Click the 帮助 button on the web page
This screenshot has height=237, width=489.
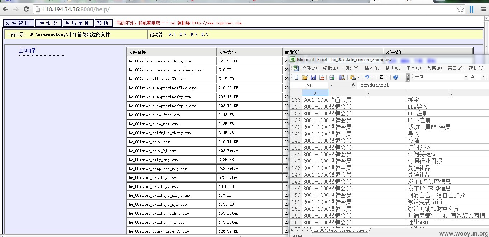[x=104, y=23]
